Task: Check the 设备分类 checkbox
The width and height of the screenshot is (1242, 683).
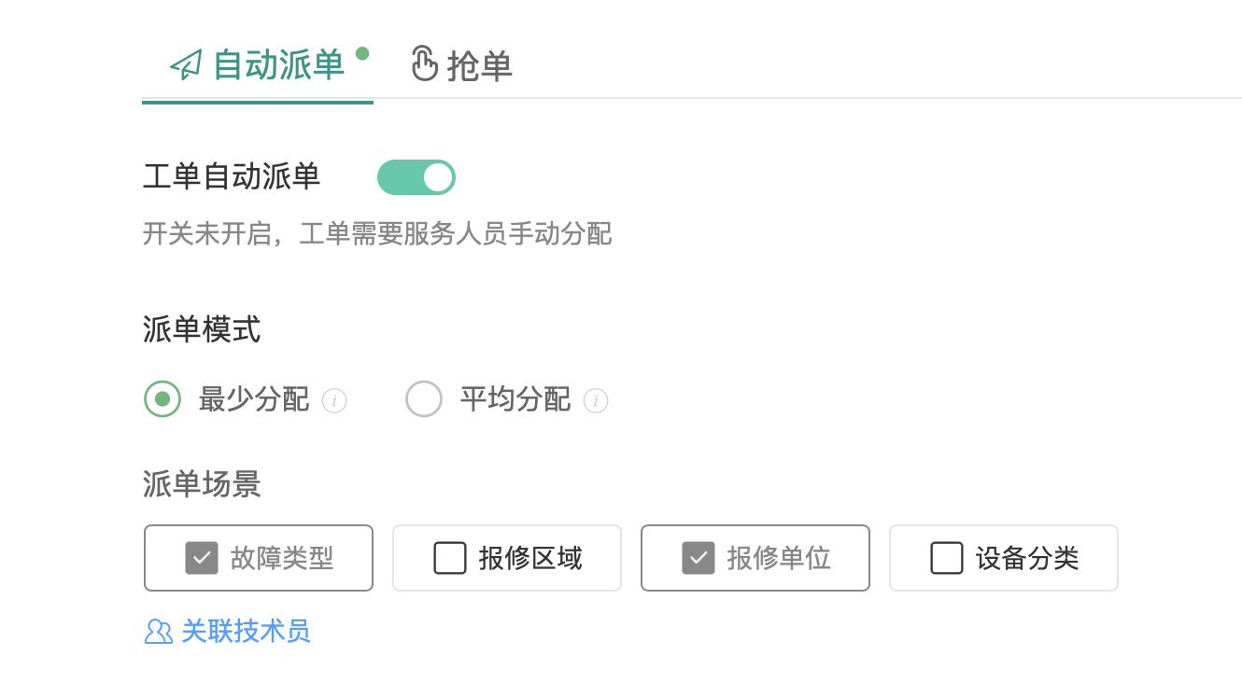Action: pos(947,558)
